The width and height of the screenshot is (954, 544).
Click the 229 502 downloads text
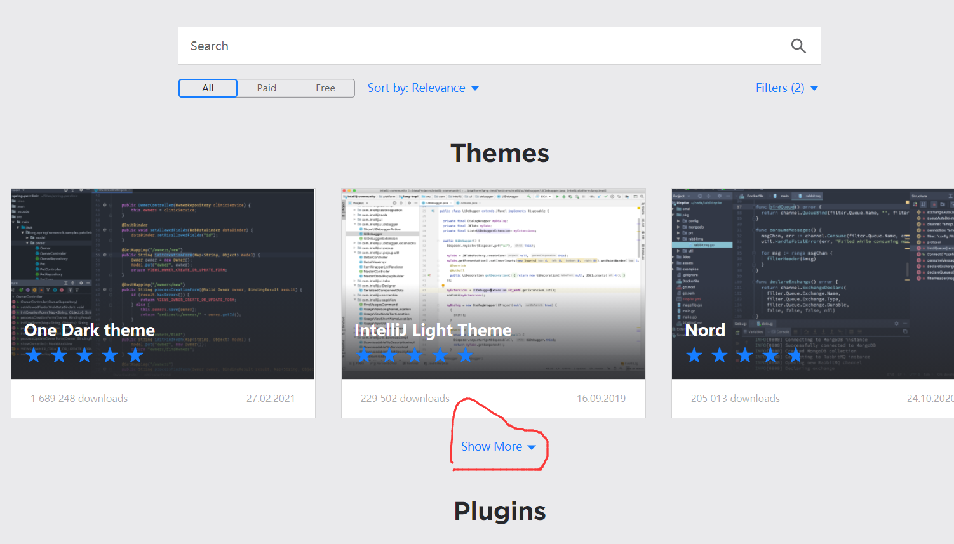click(405, 399)
